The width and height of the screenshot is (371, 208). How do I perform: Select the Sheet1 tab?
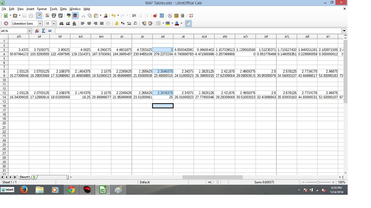click(x=24, y=177)
